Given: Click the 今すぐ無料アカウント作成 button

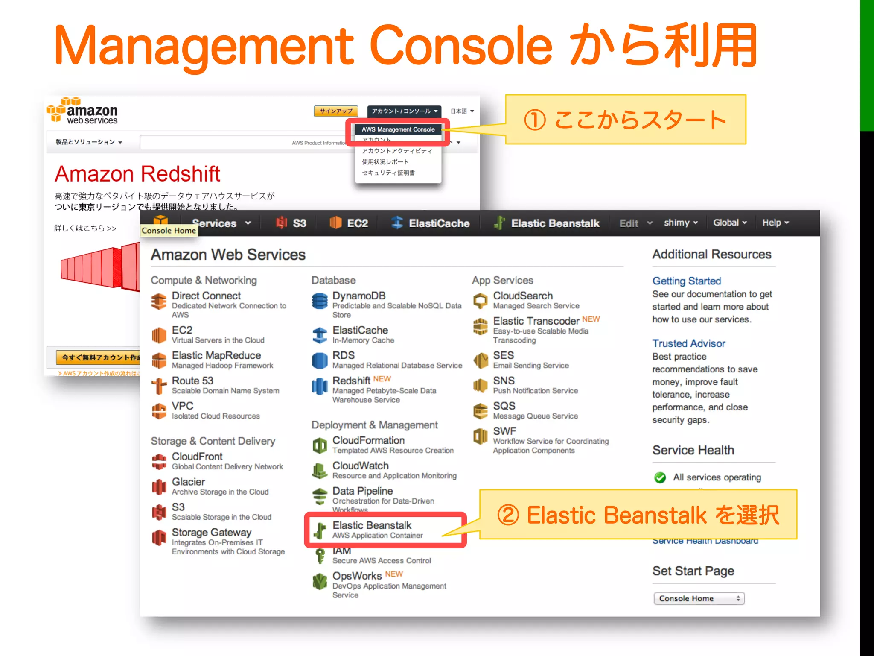Looking at the screenshot, I should [x=98, y=357].
